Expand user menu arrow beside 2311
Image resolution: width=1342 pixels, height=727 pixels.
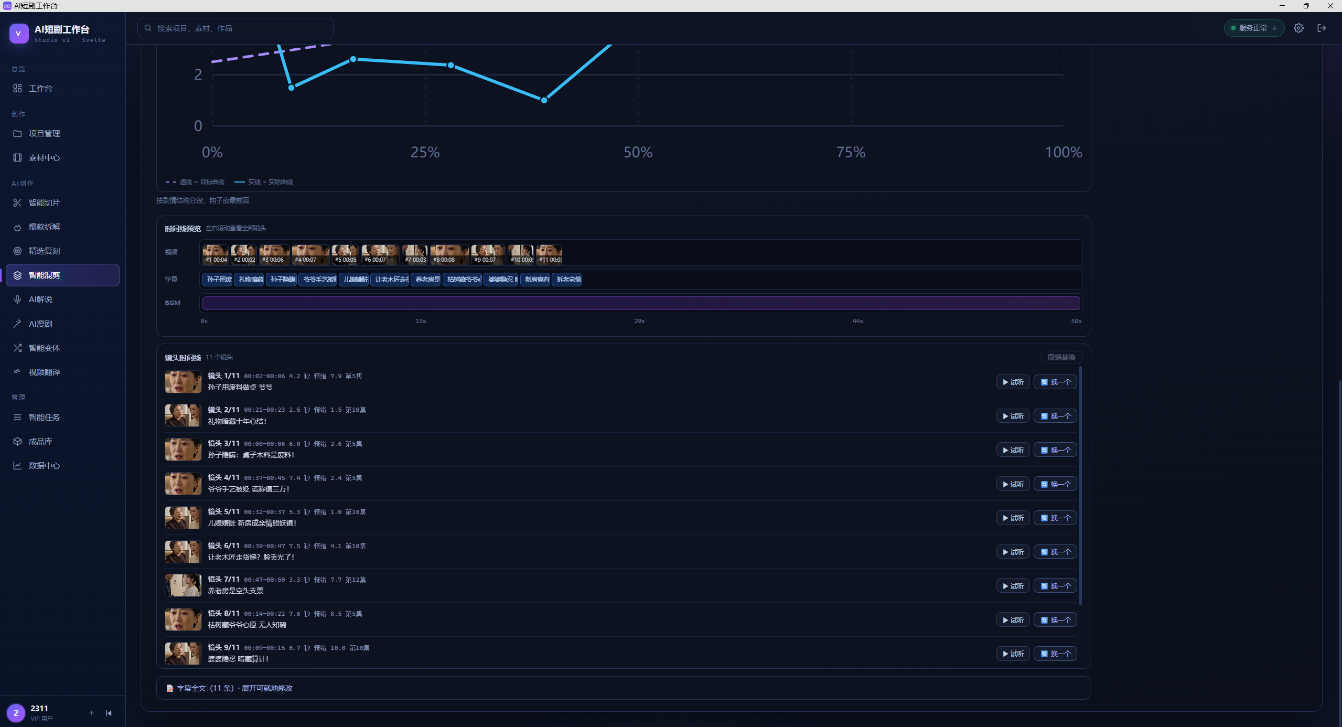pyautogui.click(x=91, y=713)
